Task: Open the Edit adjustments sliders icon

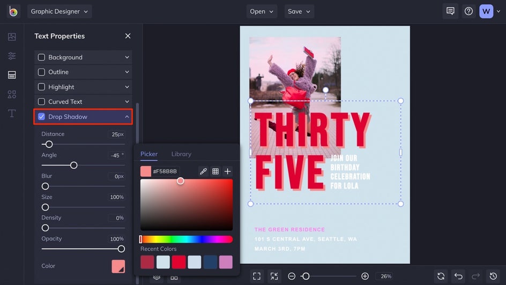Action: (x=12, y=56)
